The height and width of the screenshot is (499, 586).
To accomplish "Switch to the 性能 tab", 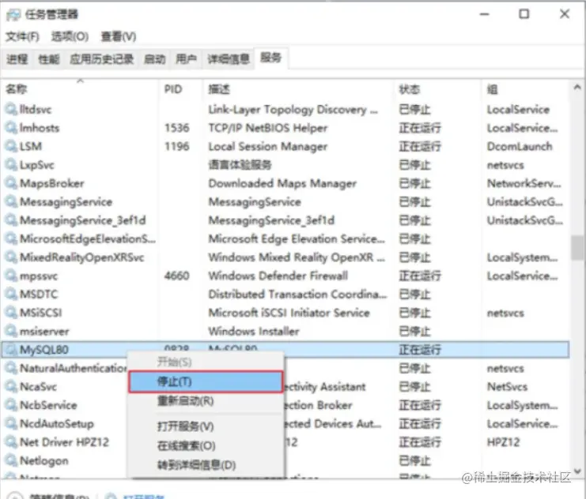I will pyautogui.click(x=48, y=58).
